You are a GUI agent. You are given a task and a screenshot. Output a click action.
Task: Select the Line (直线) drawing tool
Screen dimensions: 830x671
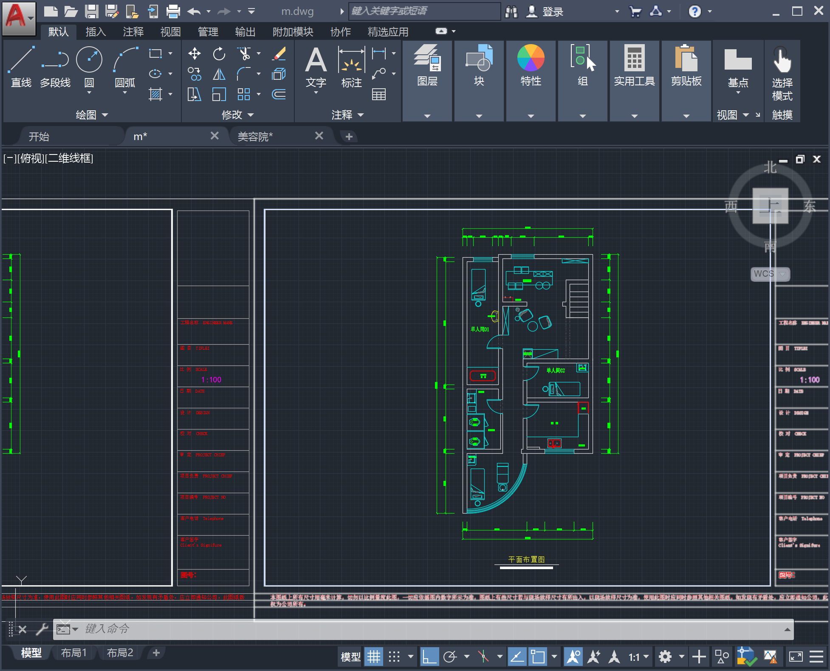click(21, 59)
